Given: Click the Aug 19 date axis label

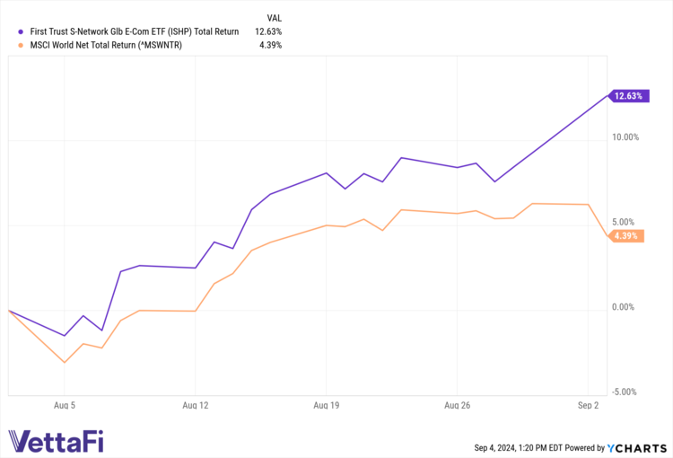Looking at the screenshot, I should coord(327,406).
